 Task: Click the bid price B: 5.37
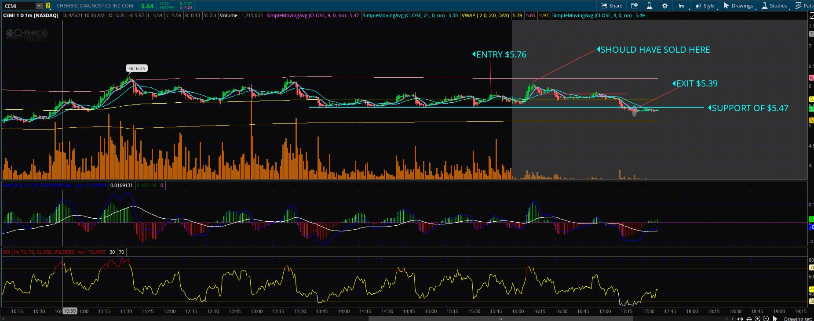(x=186, y=4)
